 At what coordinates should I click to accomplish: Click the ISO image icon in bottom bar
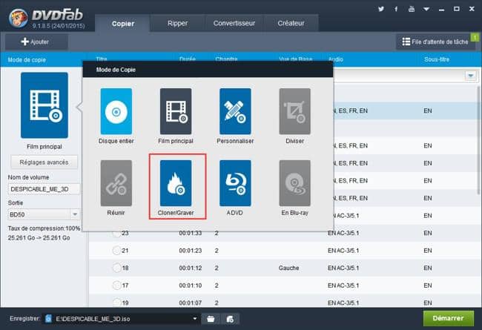(230, 319)
